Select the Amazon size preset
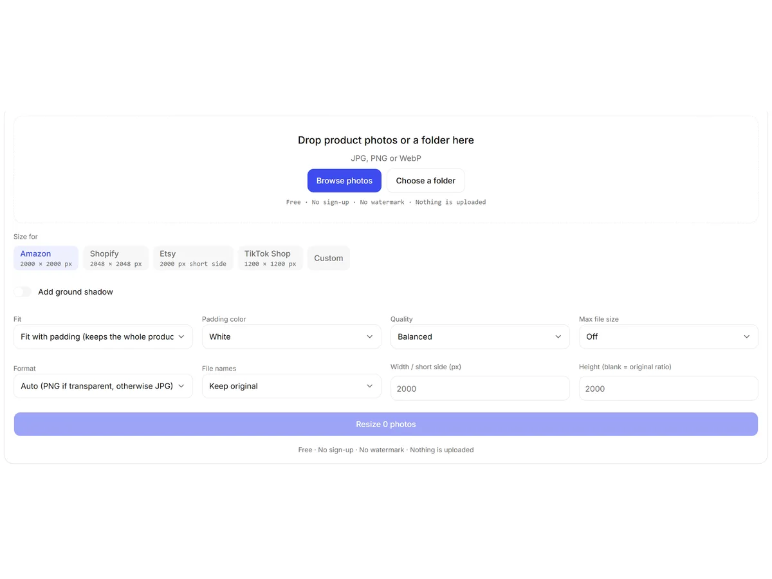The width and height of the screenshot is (772, 579). click(46, 258)
